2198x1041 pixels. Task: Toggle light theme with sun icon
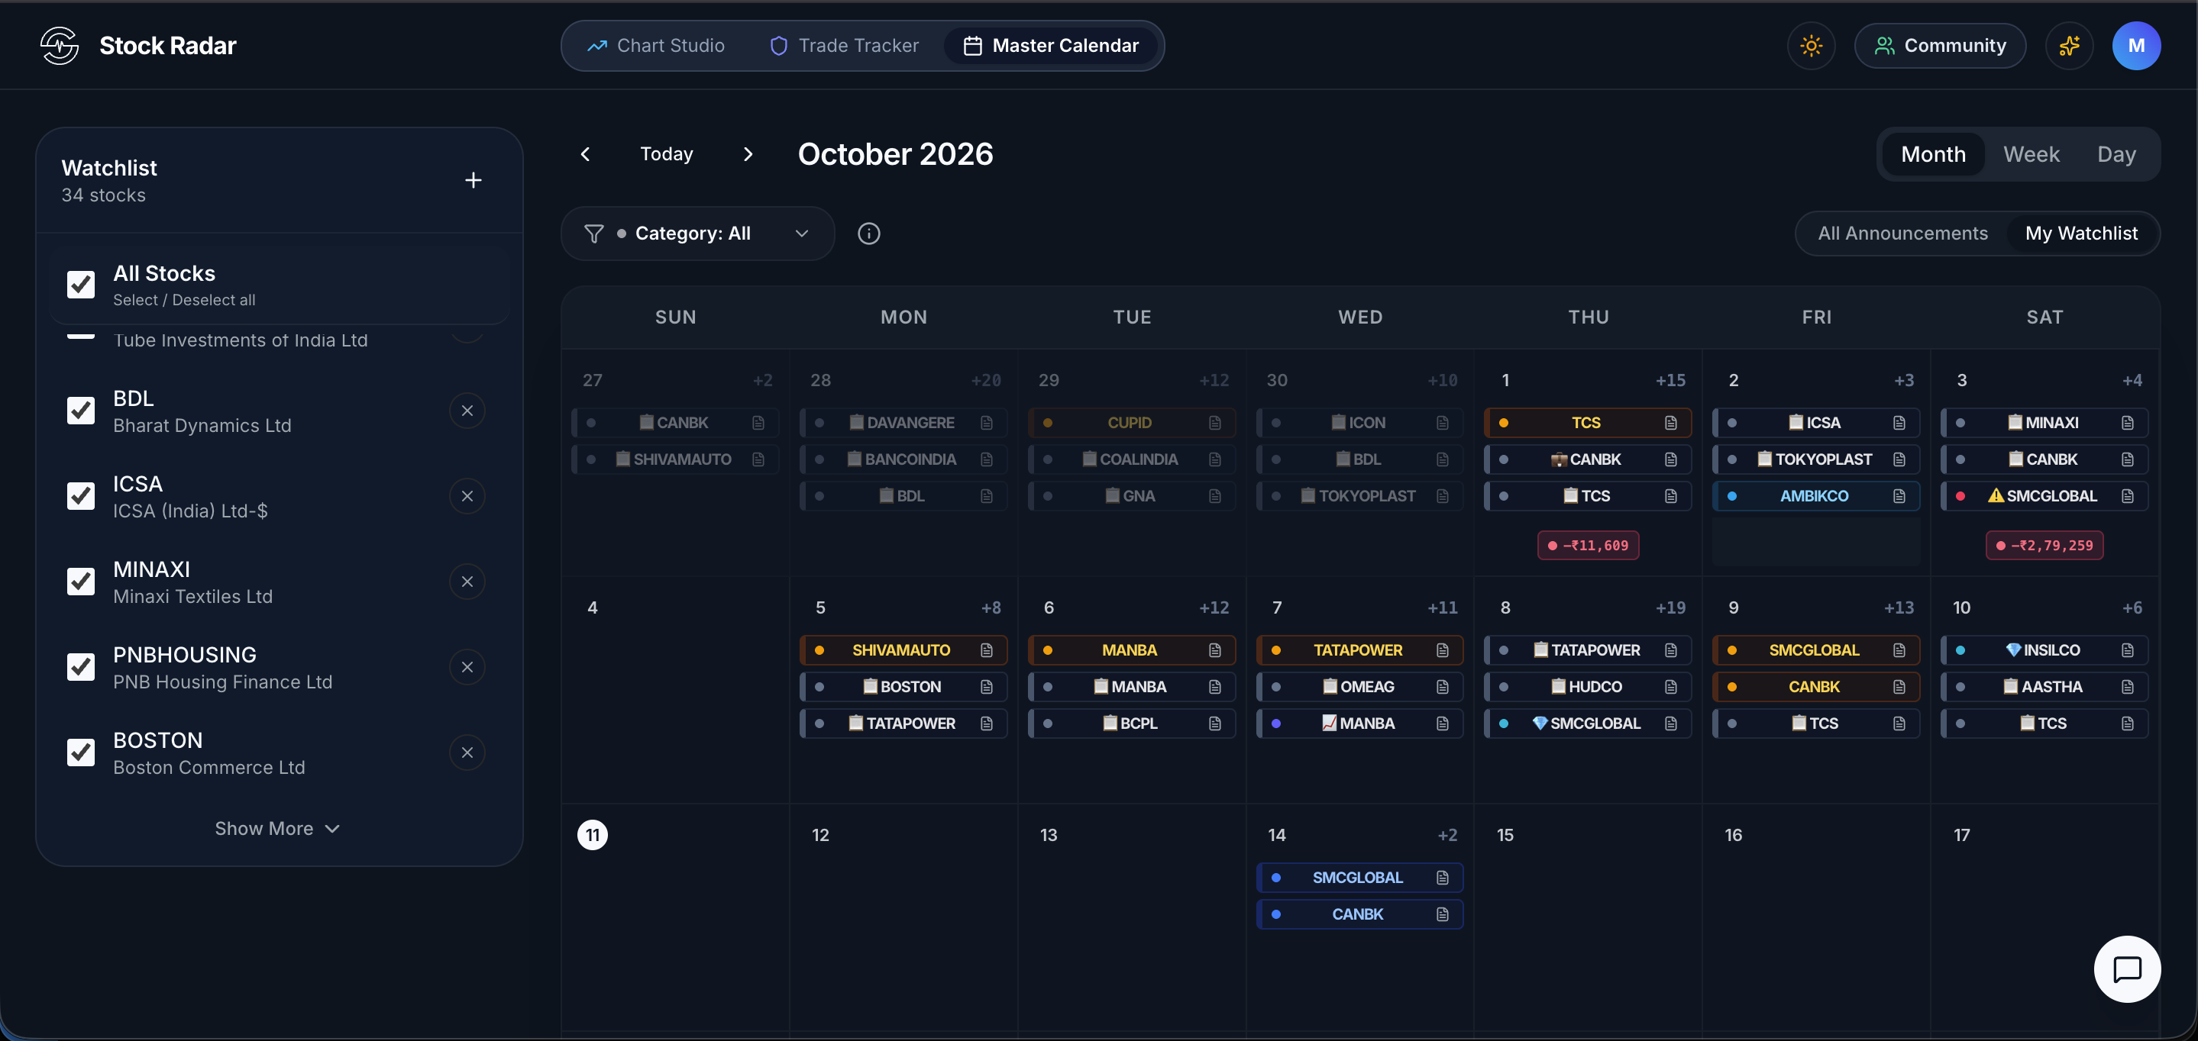(1811, 45)
